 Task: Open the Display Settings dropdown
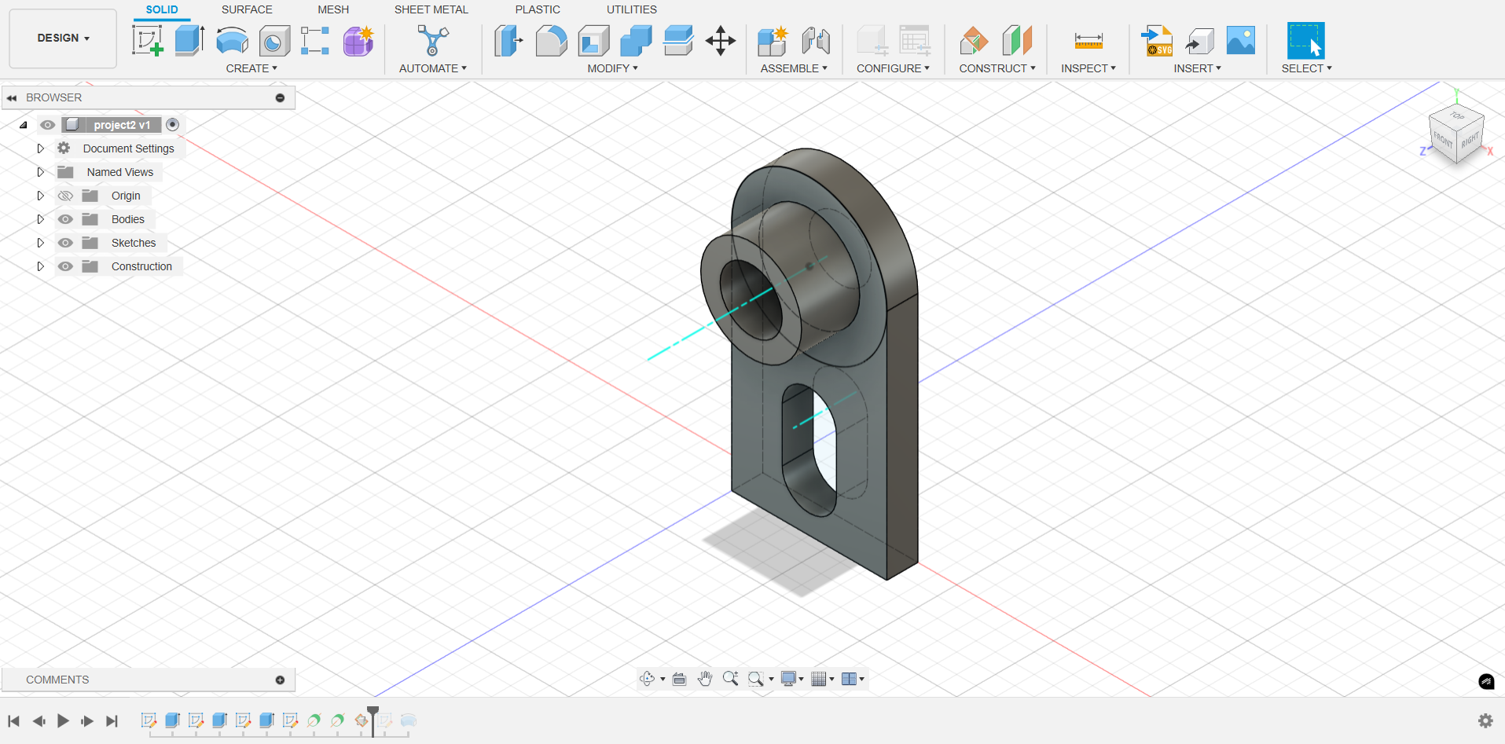792,679
